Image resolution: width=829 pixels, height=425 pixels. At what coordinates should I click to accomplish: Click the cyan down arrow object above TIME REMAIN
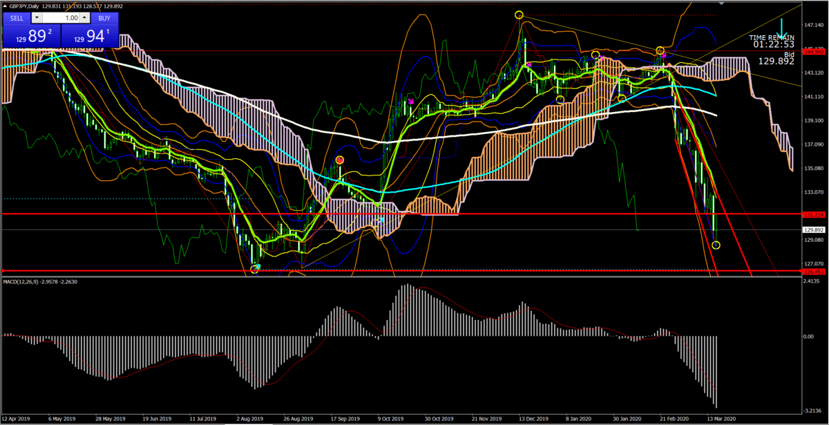pos(782,28)
